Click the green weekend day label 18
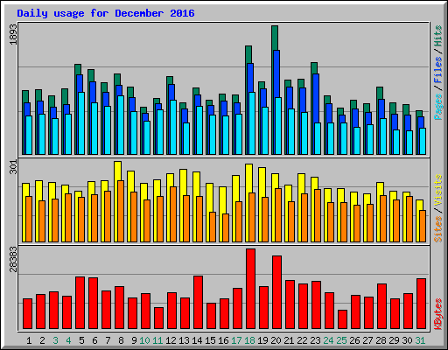 pyautogui.click(x=249, y=340)
